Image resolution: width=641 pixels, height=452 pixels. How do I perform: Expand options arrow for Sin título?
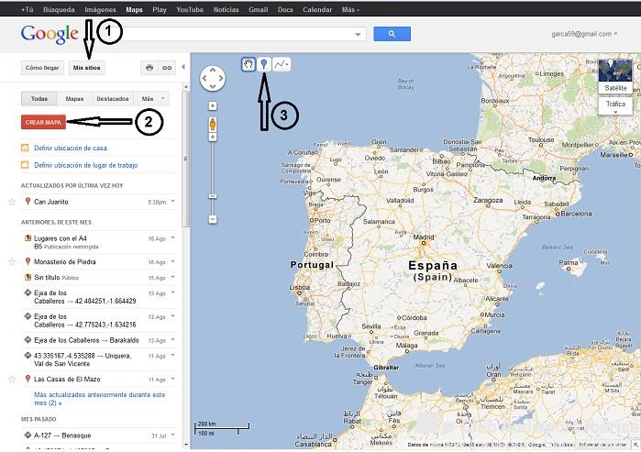pyautogui.click(x=172, y=277)
